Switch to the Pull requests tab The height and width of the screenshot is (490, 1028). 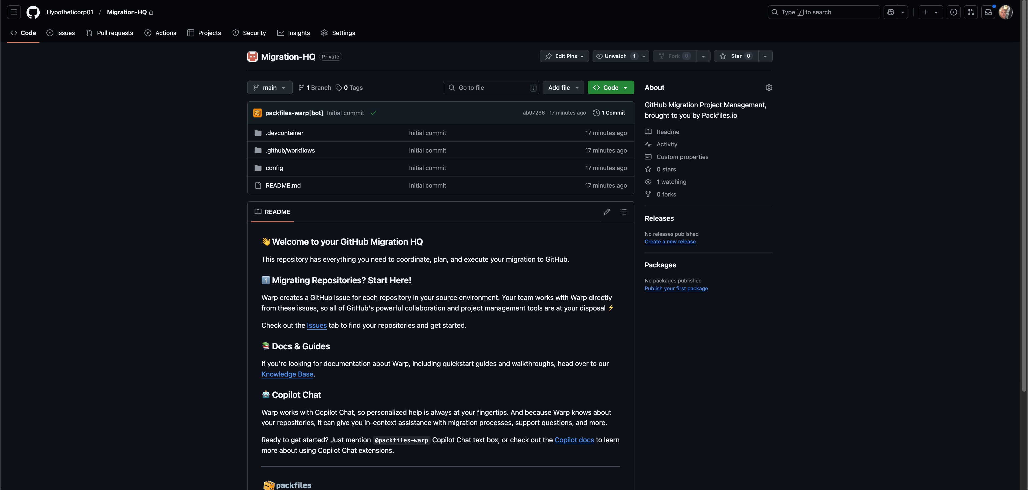pos(109,33)
